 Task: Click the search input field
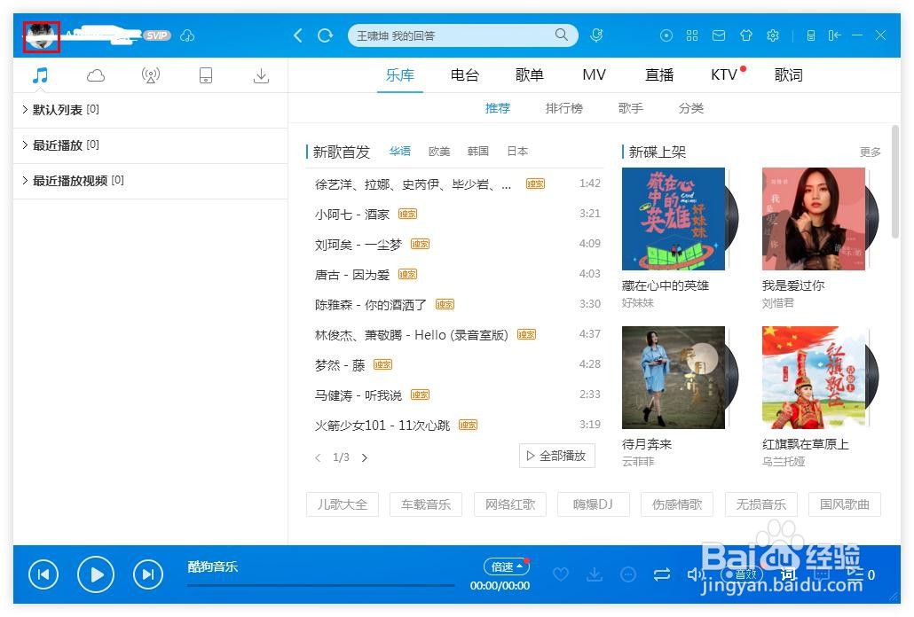pyautogui.click(x=452, y=35)
